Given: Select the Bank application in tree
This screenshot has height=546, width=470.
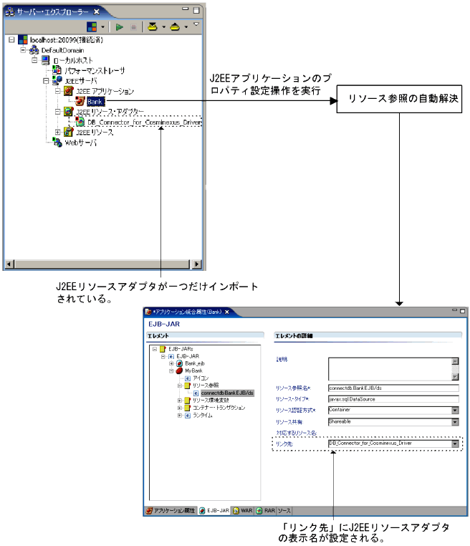Looking at the screenshot, I should click(95, 102).
